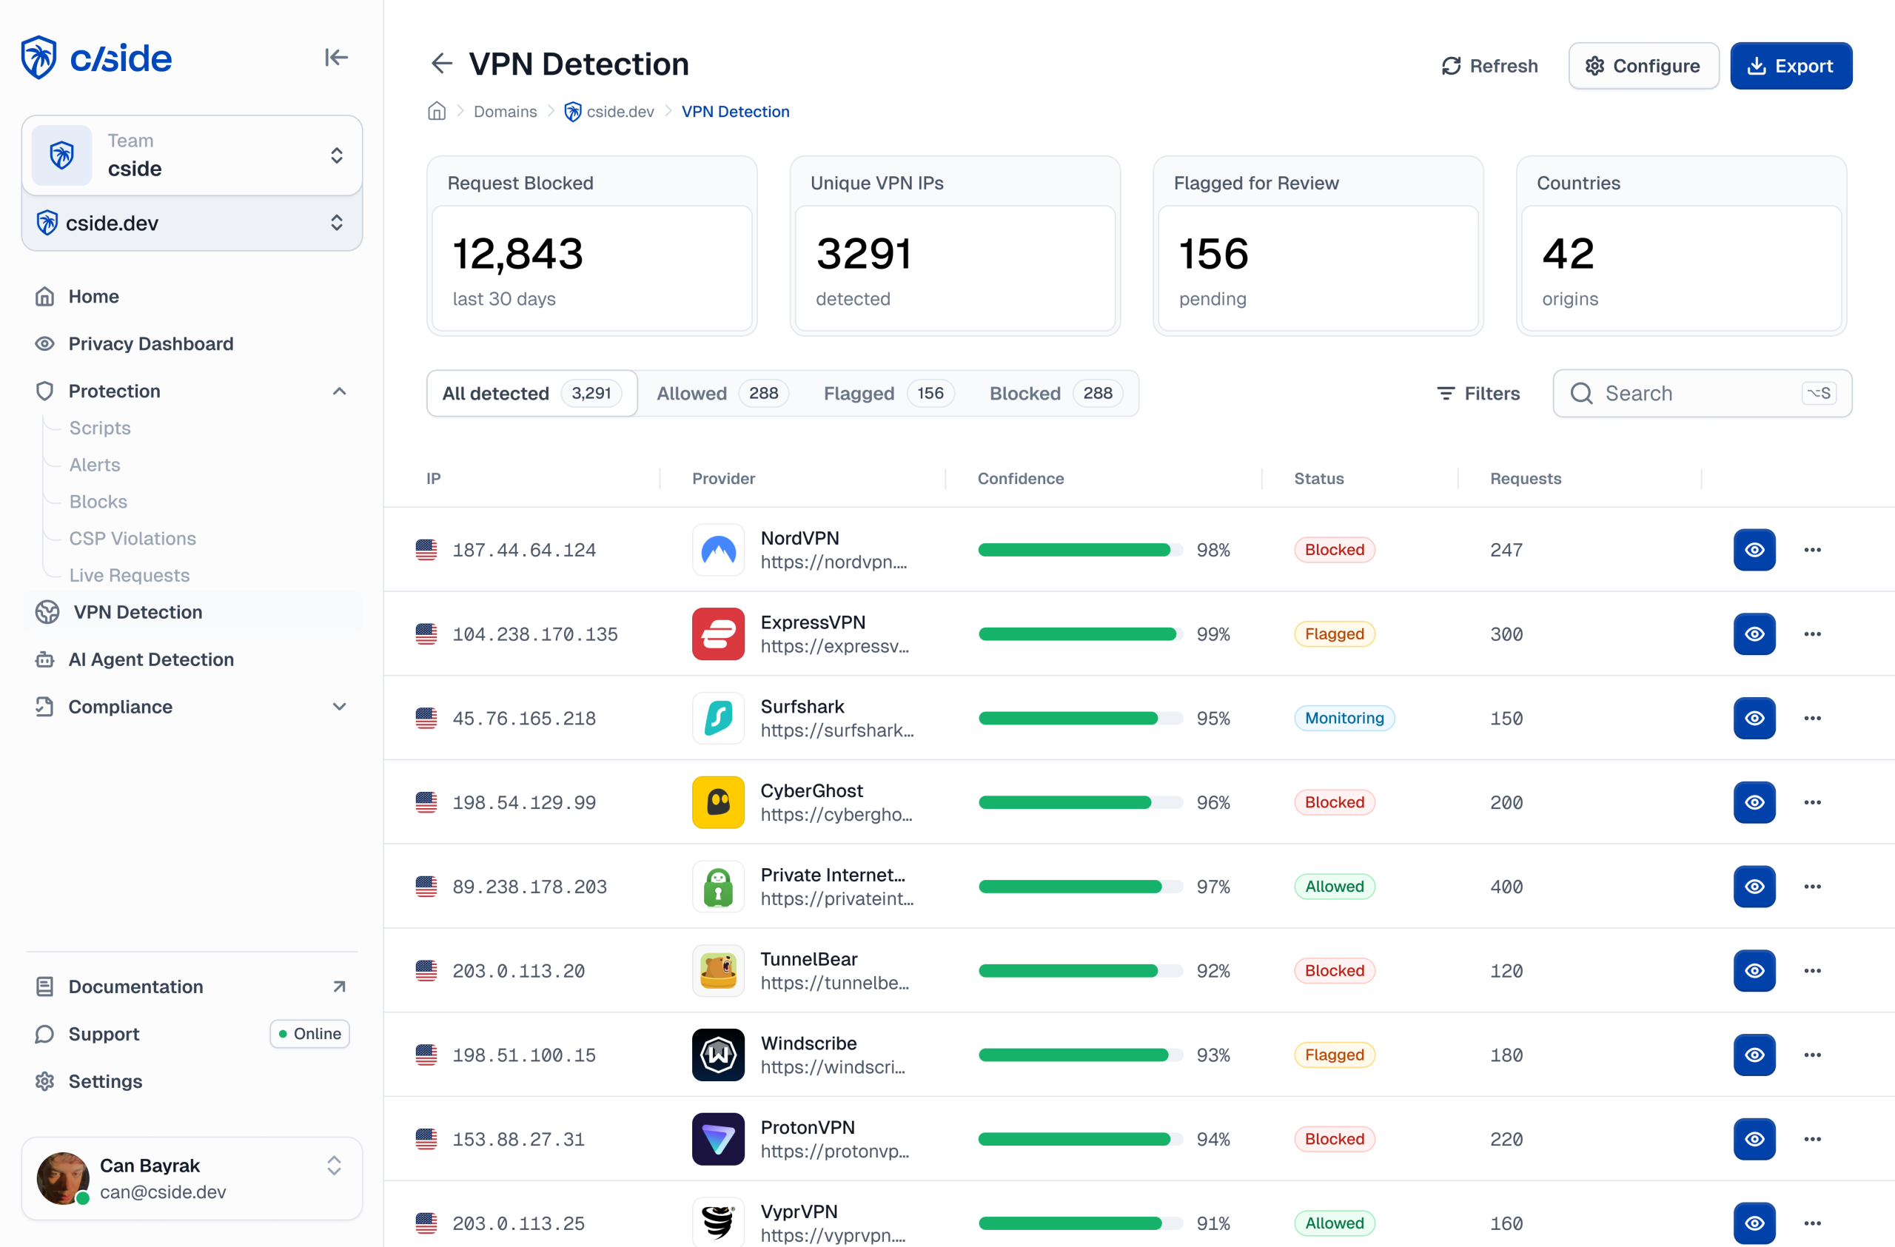Click the Export button

1791,65
